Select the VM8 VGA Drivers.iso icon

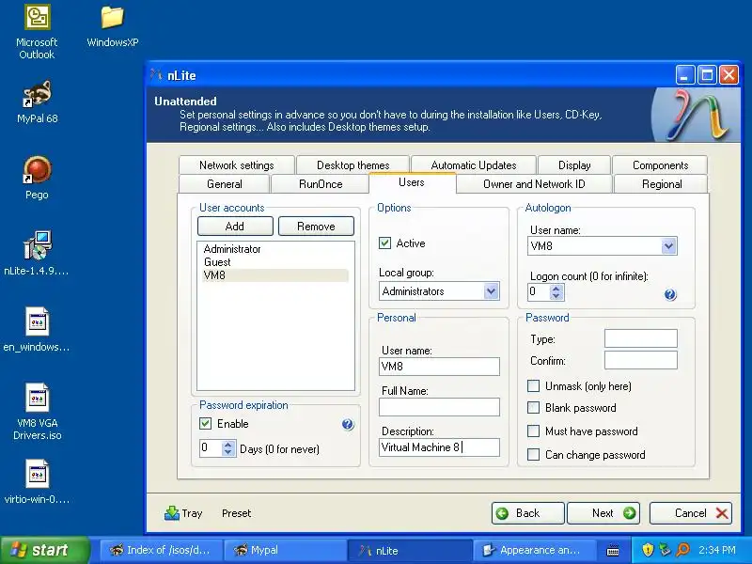coord(37,411)
